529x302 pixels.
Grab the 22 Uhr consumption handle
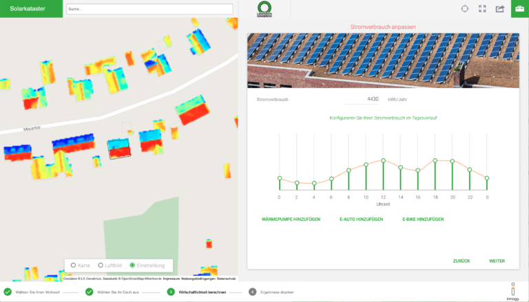[470, 169]
